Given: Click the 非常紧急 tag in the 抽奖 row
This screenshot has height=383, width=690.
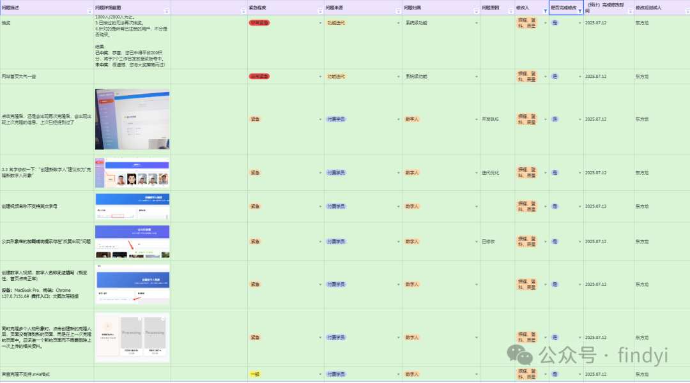Looking at the screenshot, I should pos(259,23).
